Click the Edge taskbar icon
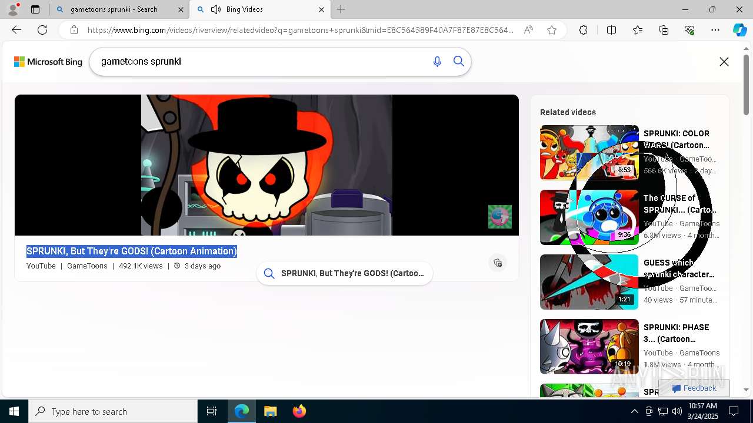Image resolution: width=753 pixels, height=423 pixels. [x=242, y=411]
